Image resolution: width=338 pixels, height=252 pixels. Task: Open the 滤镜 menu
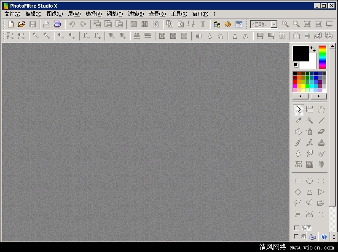[x=136, y=14]
